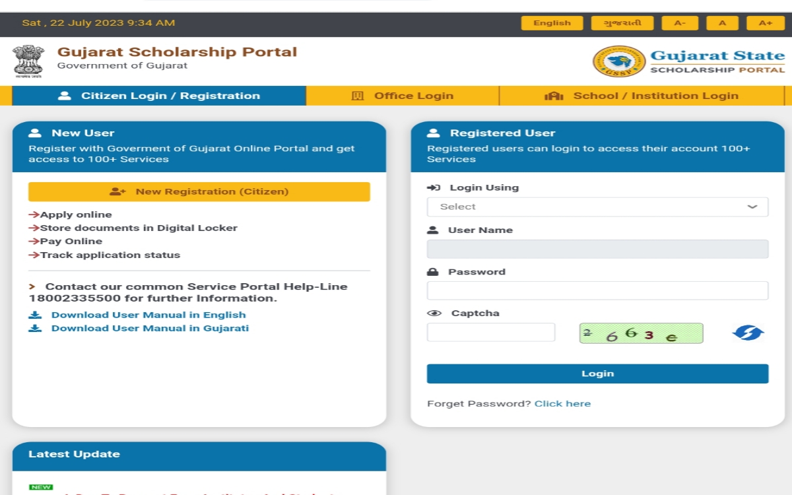The image size is (792, 495).
Task: Open the forgot password Click here link
Action: pyautogui.click(x=562, y=403)
